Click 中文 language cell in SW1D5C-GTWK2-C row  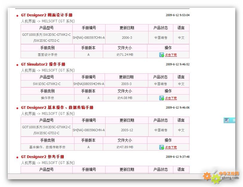(x=181, y=84)
